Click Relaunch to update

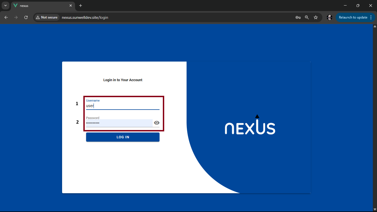354,17
